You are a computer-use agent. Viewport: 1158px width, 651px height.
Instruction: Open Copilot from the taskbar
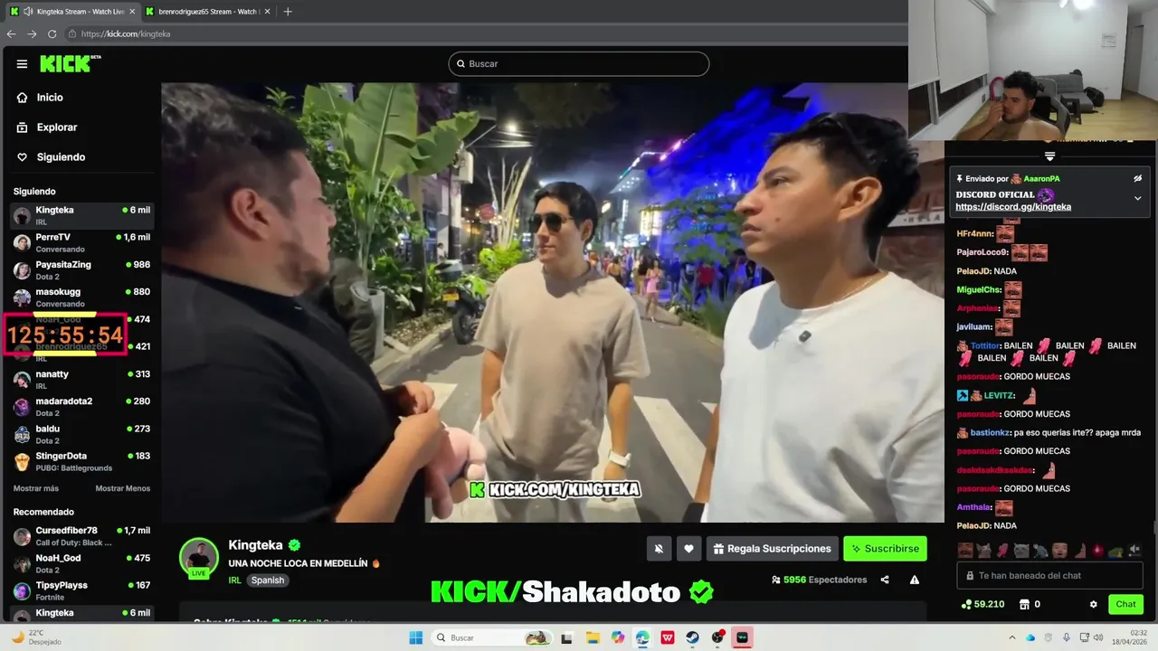(618, 637)
